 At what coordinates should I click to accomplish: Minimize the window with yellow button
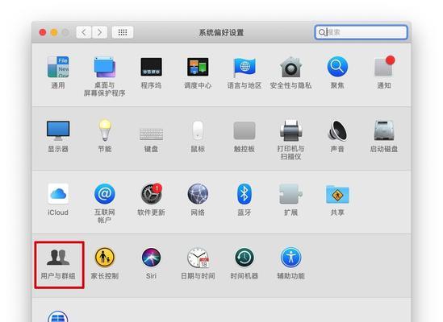coord(54,32)
